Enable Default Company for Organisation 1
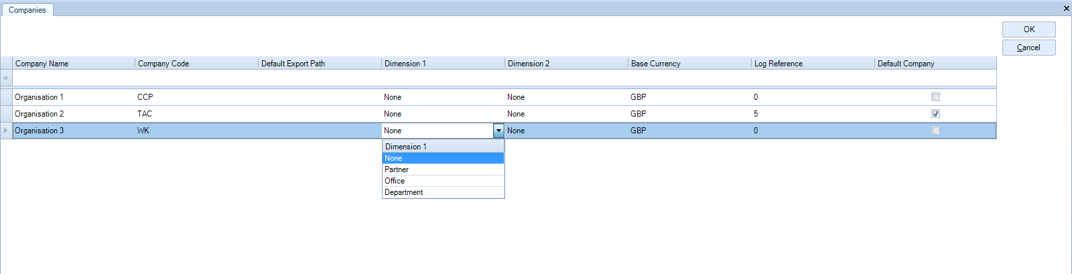 935,97
